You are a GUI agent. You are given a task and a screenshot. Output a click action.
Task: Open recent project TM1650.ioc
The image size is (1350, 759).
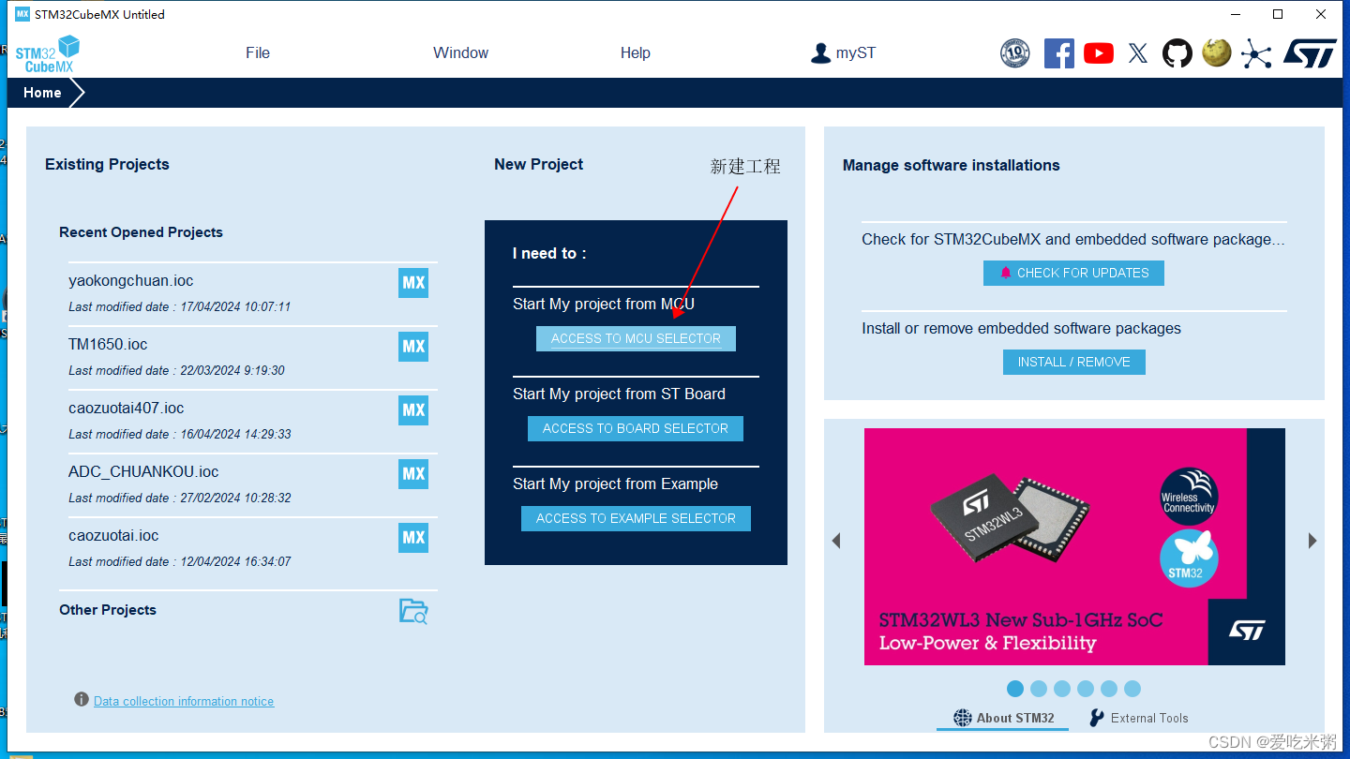pyautogui.click(x=108, y=345)
